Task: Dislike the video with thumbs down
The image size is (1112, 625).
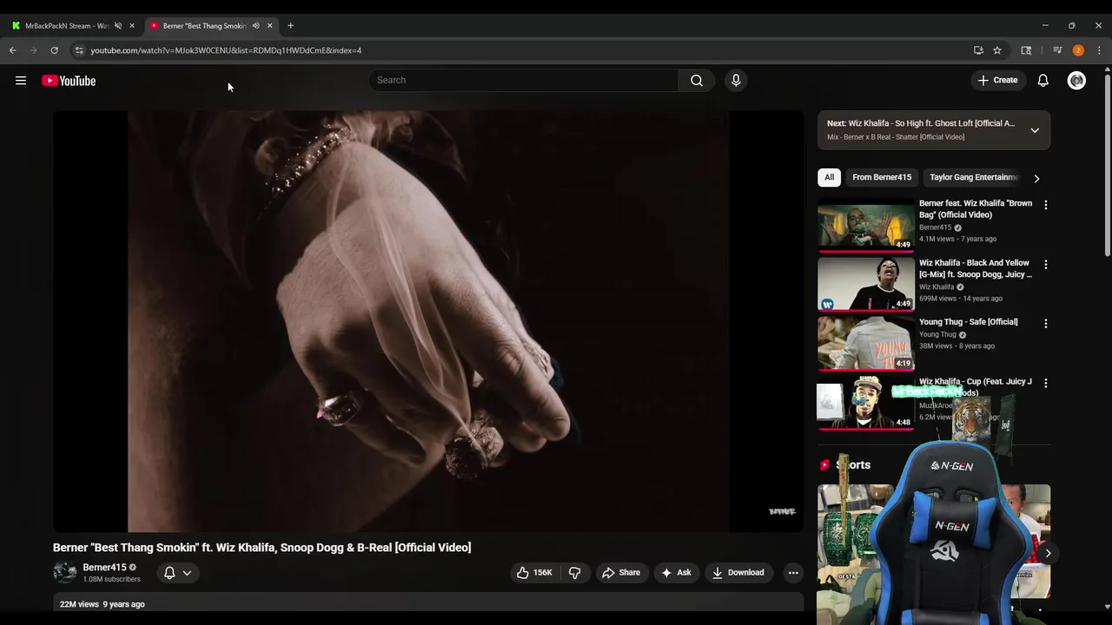Action: [x=574, y=573]
